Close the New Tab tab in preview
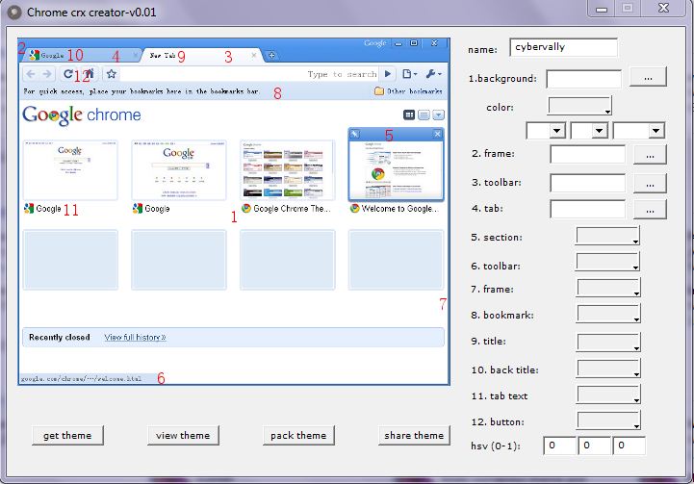Screen dimensions: 694x484 pos(253,55)
